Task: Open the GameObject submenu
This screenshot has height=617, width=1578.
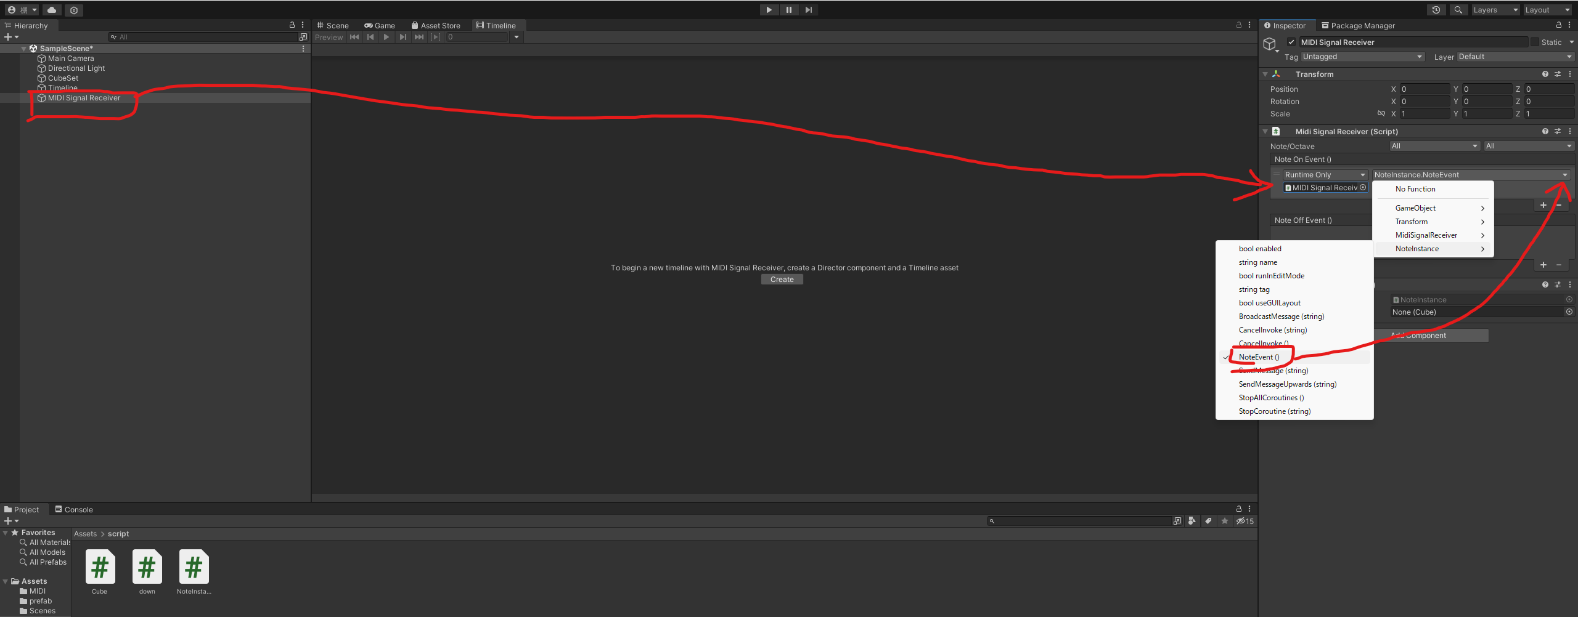Action: click(x=1433, y=208)
